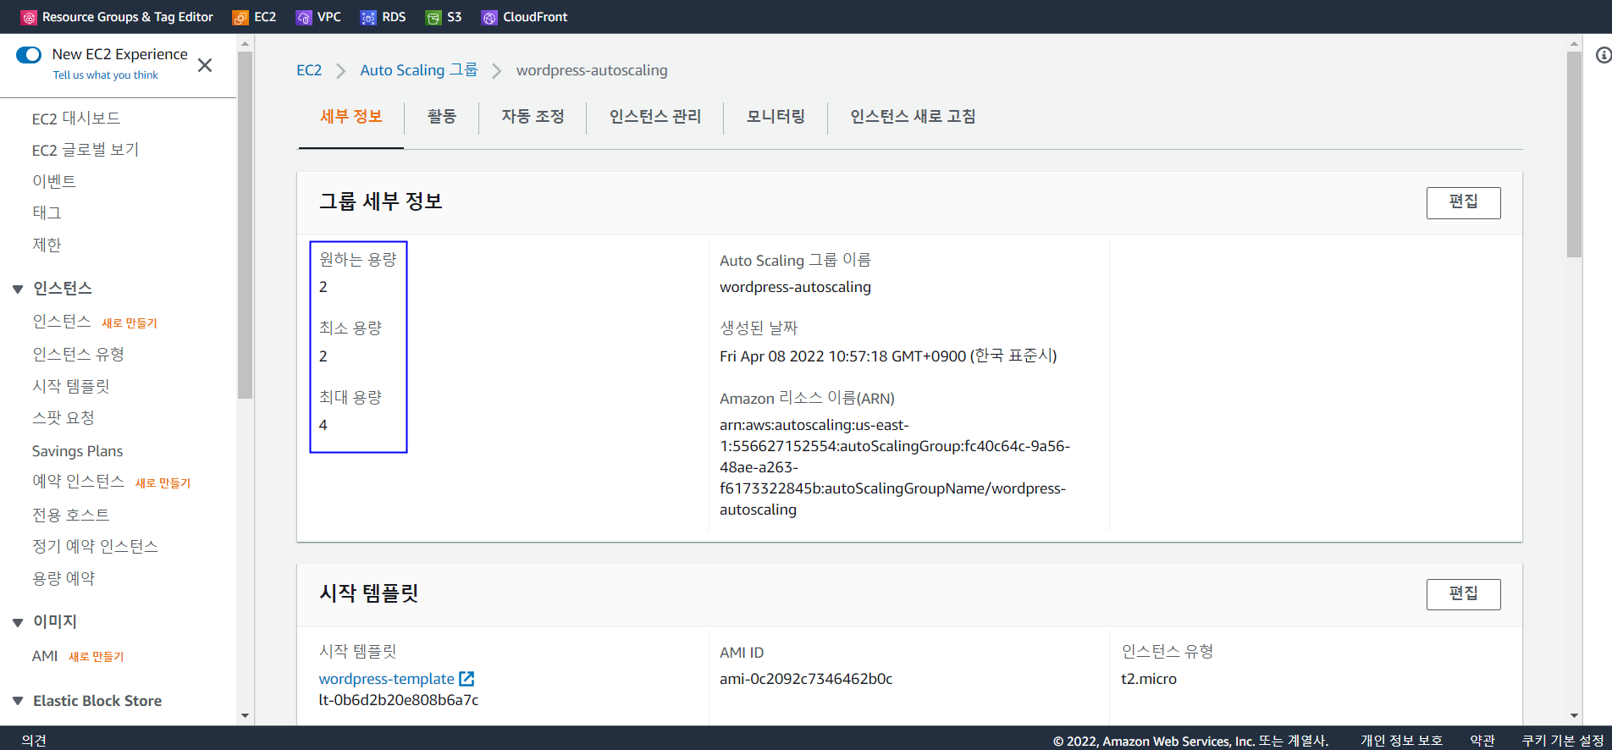Open EC2 대시보드 in sidebar
The image size is (1612, 750).
coord(76,119)
